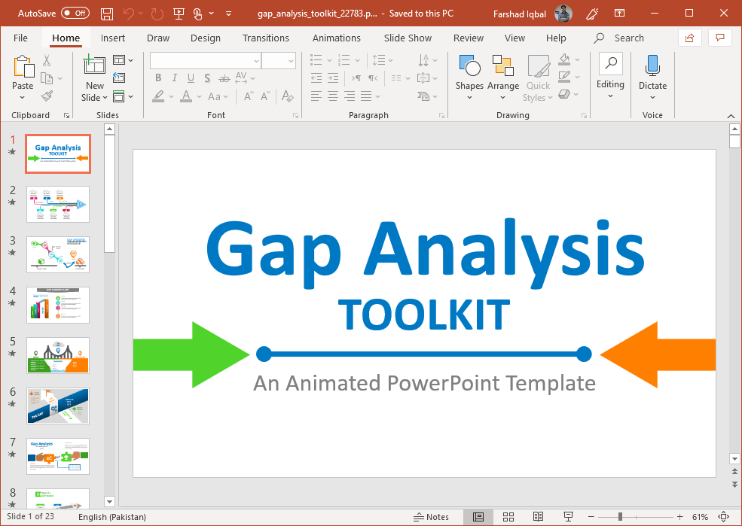Switch to the Design tab
Image resolution: width=742 pixels, height=526 pixels.
pyautogui.click(x=206, y=38)
